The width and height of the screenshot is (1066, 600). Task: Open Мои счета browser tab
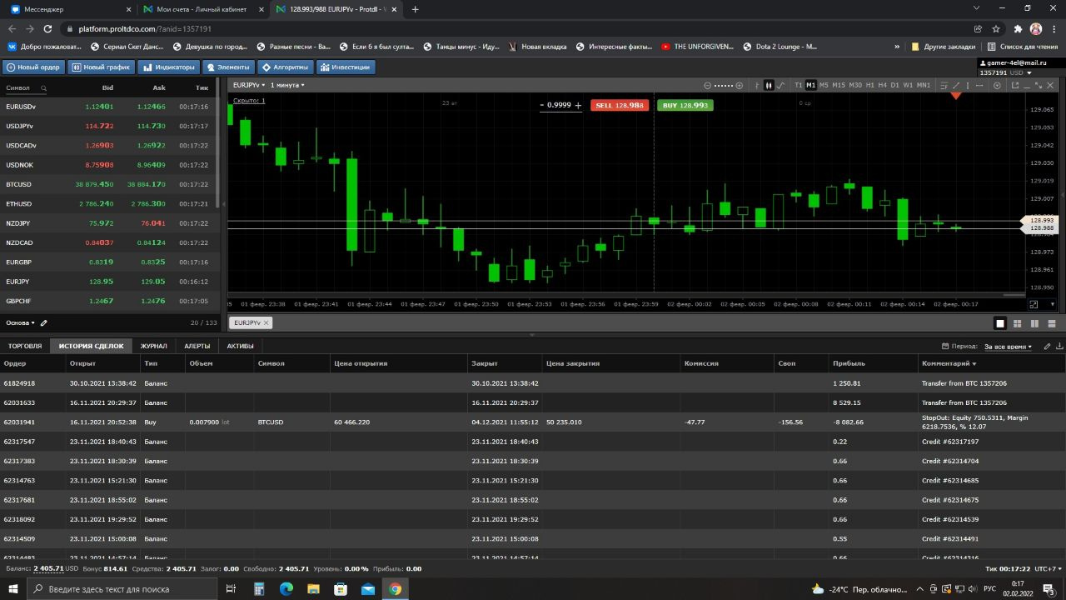[x=204, y=9]
